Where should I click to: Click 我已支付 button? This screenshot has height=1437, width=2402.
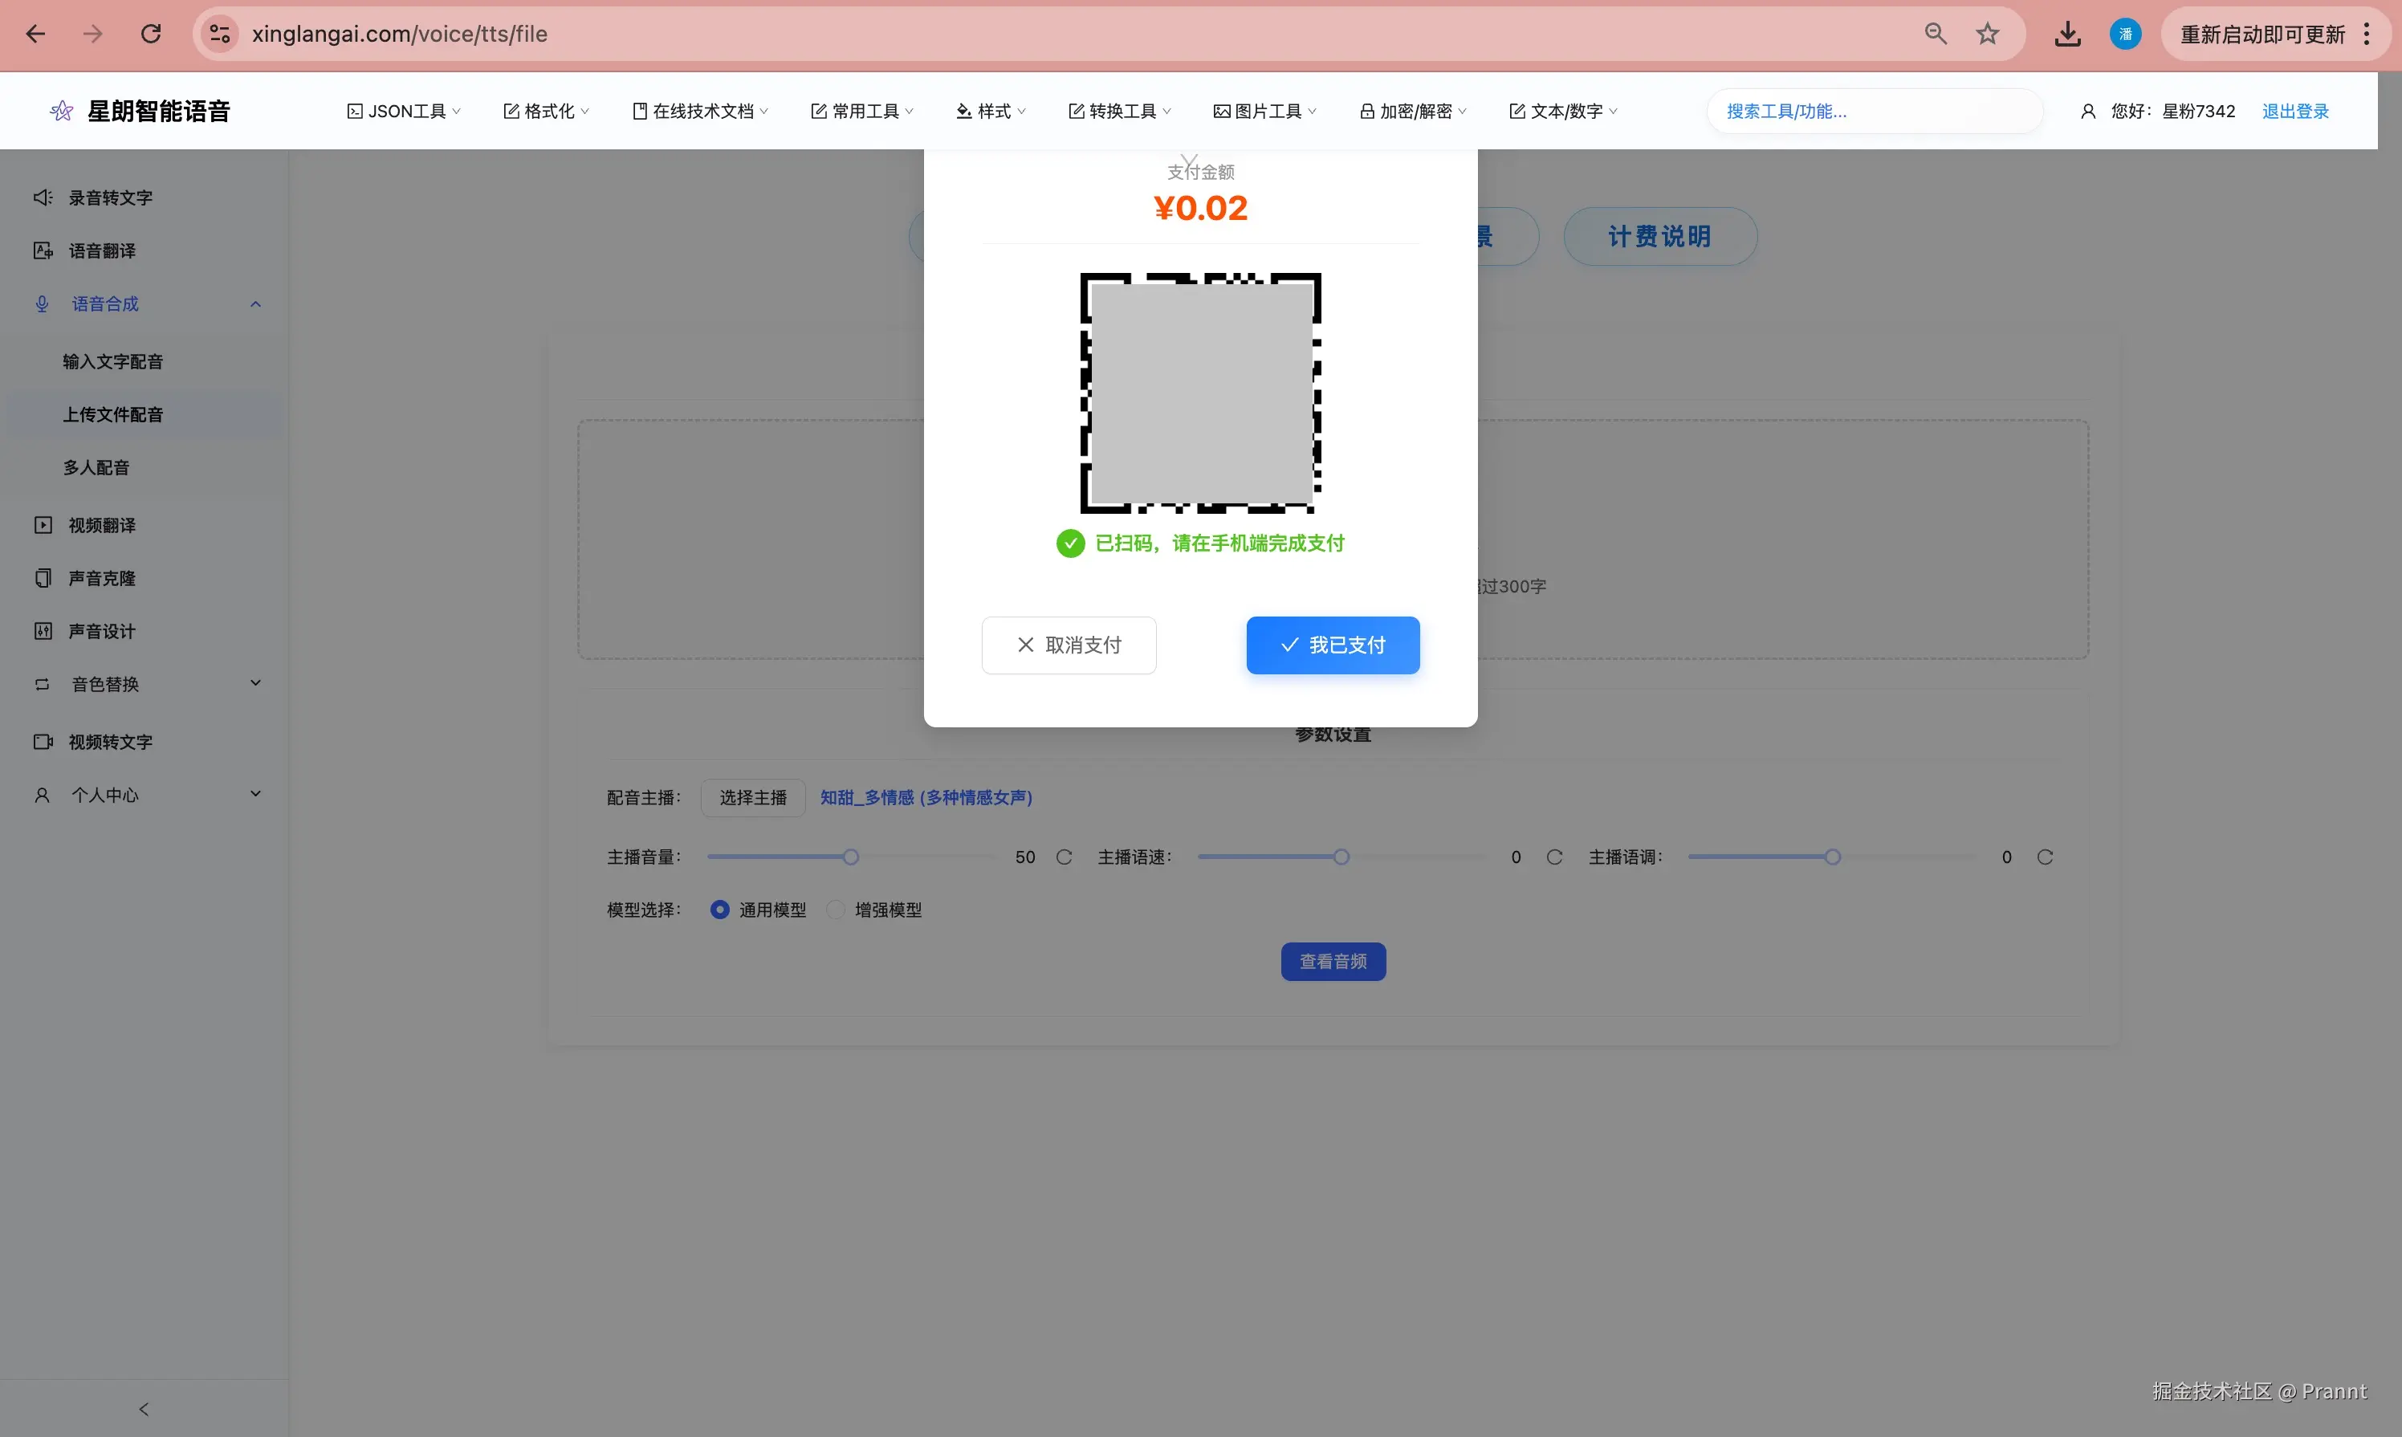tap(1332, 645)
